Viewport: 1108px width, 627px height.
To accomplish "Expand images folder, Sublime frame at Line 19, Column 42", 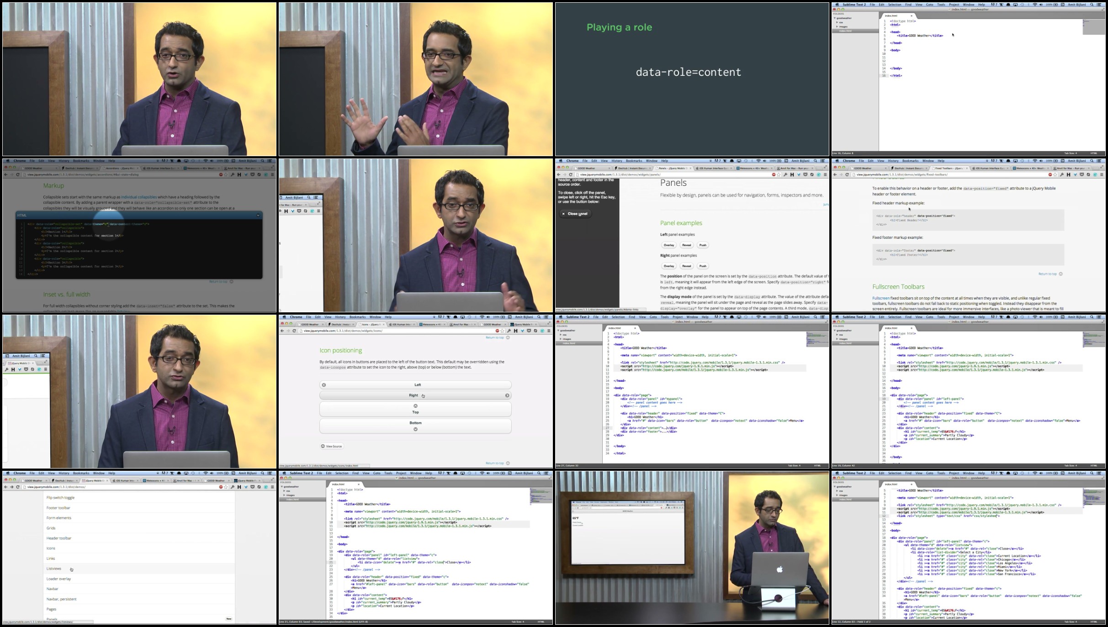I will pos(837,339).
